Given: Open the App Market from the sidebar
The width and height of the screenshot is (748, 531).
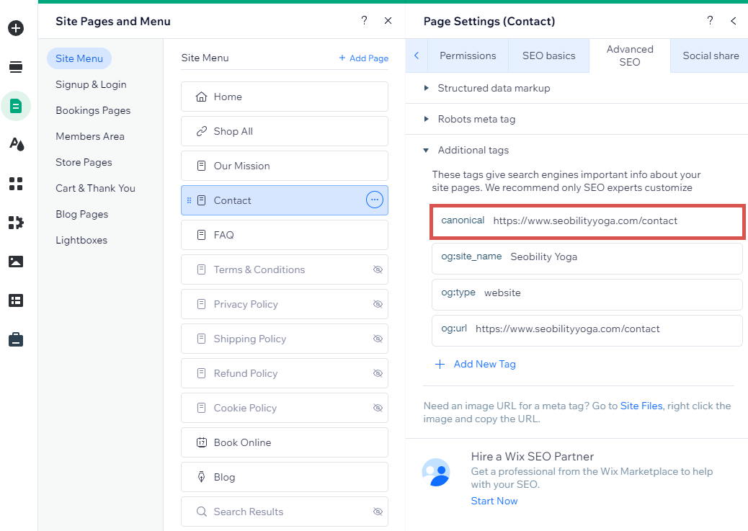Looking at the screenshot, I should coord(16,223).
